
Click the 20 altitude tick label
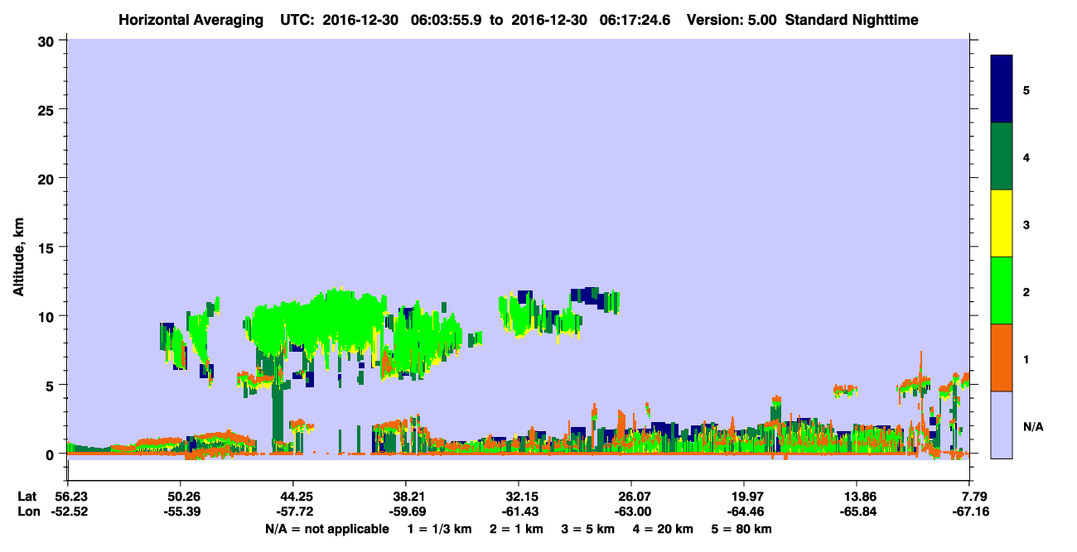46,178
